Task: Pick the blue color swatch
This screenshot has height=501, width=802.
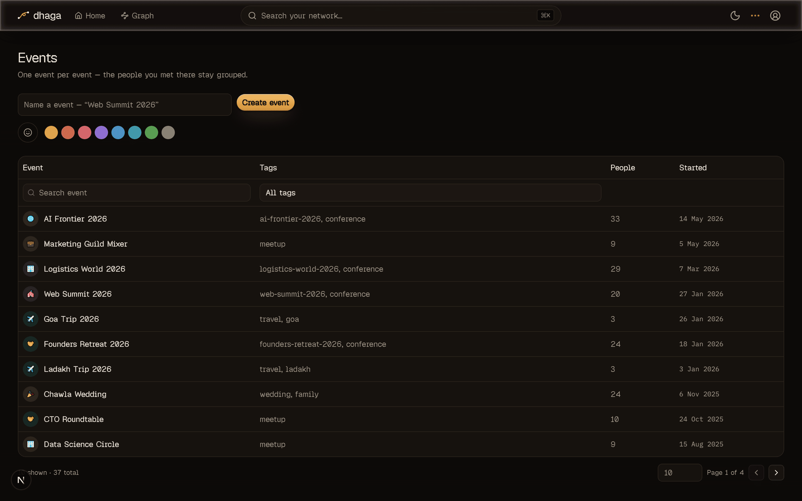Action: [118, 132]
